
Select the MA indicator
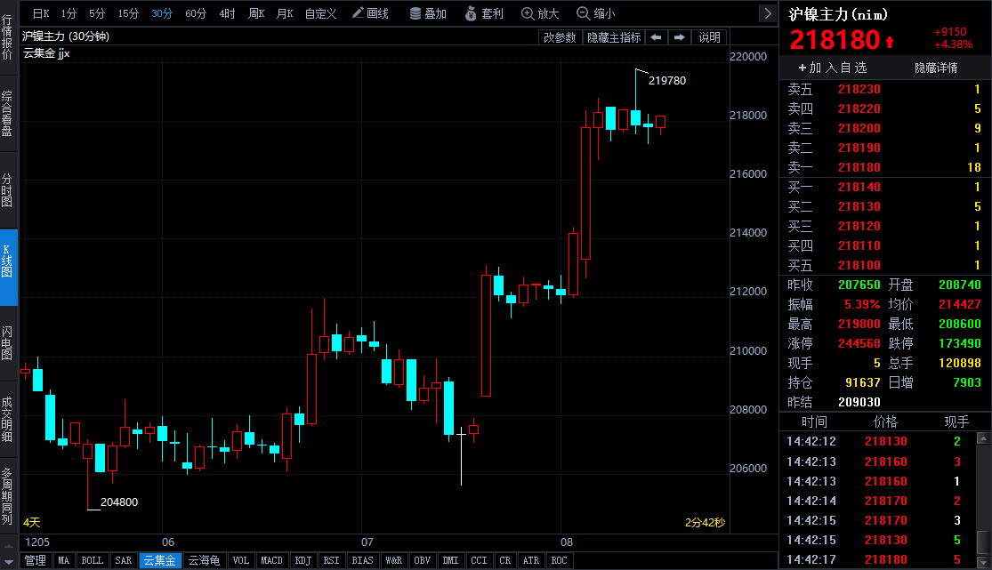click(x=63, y=560)
